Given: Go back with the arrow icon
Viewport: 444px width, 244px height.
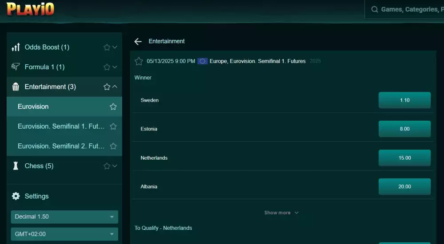Looking at the screenshot, I should click(138, 42).
